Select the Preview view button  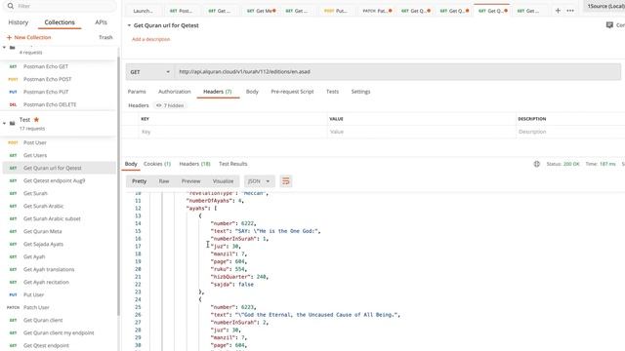191,181
